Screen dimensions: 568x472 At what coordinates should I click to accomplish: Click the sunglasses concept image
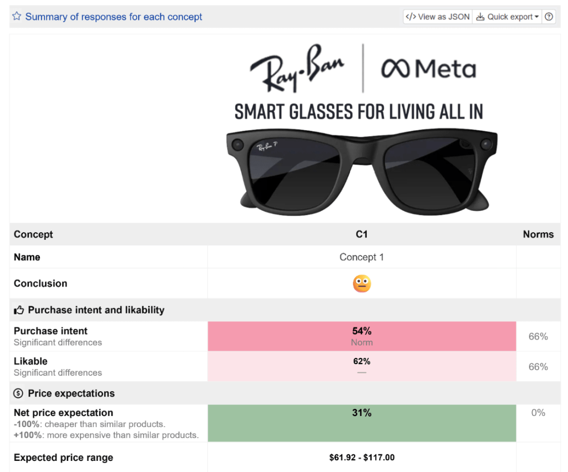click(x=362, y=169)
